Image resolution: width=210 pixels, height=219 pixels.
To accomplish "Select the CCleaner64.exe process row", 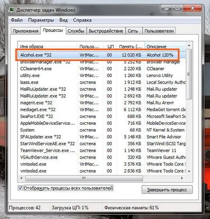I will (102, 69).
